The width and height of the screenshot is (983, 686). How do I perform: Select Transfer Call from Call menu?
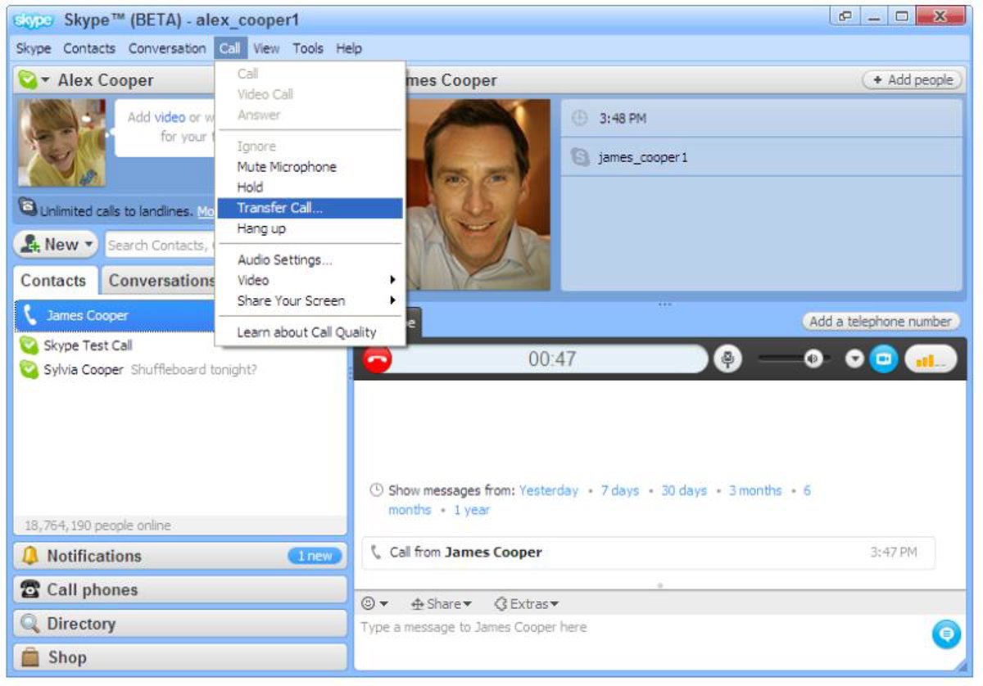(280, 208)
